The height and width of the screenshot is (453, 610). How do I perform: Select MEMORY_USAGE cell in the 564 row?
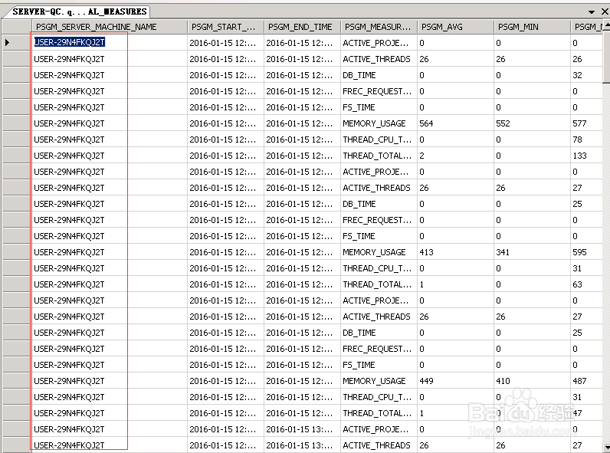coord(379,123)
